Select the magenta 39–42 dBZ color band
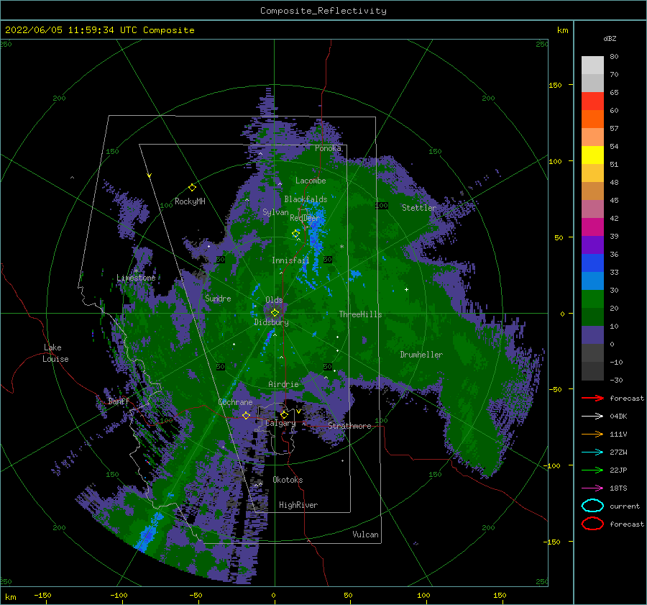647x605 pixels. tap(592, 227)
